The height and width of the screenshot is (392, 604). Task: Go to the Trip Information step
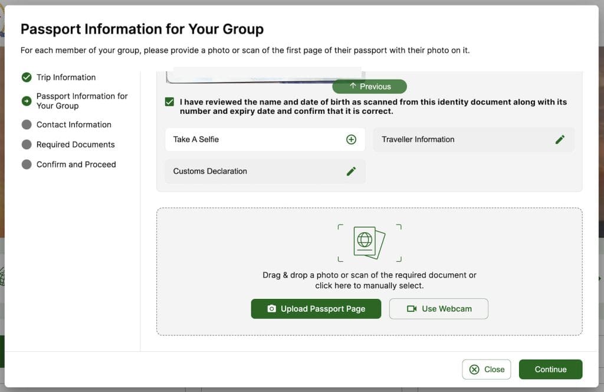[66, 77]
